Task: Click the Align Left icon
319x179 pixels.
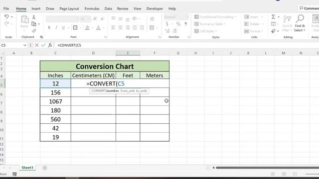Action: pyautogui.click(x=113, y=28)
